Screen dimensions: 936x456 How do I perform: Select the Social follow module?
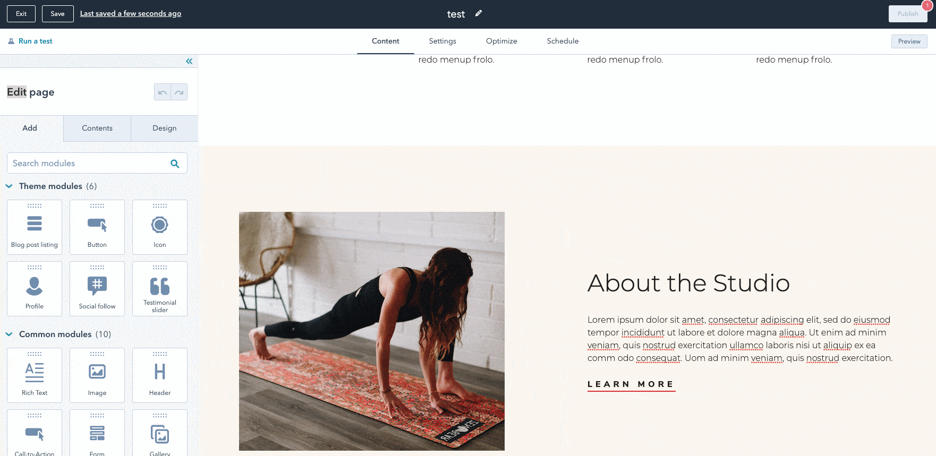[97, 289]
